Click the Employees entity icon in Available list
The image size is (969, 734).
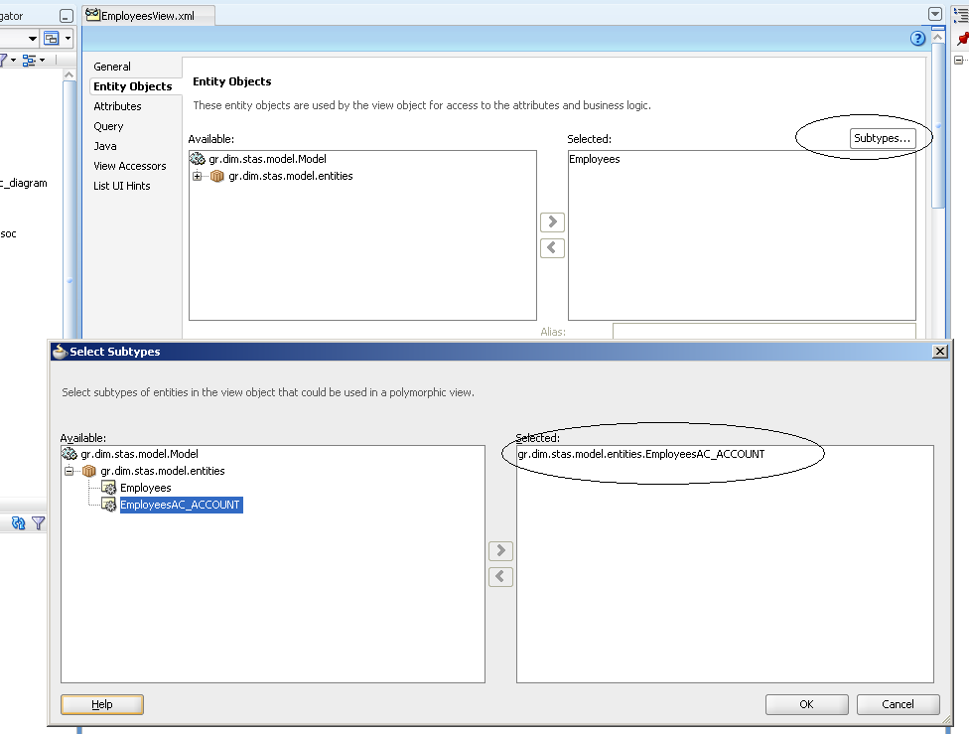107,487
